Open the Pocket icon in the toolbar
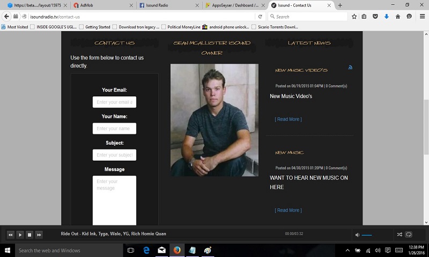 375,17
